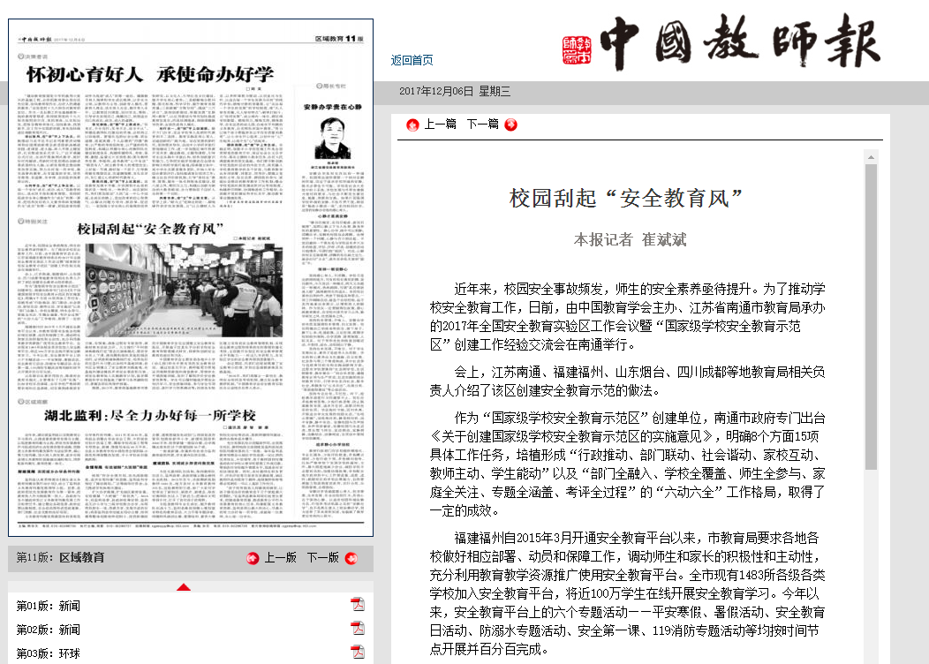Select 上一篇 text link
Screen dimensions: 929x664
click(x=440, y=124)
